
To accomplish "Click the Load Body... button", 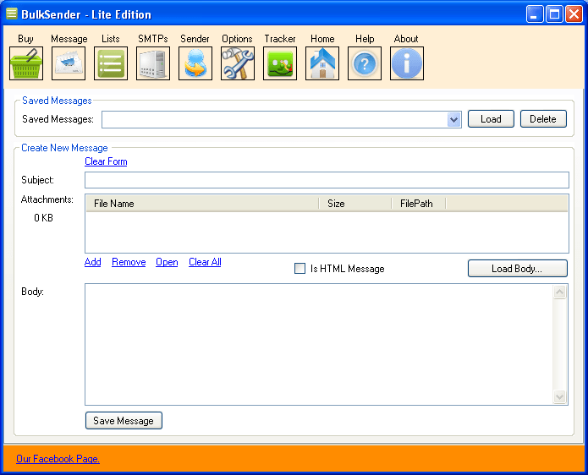I will click(518, 269).
